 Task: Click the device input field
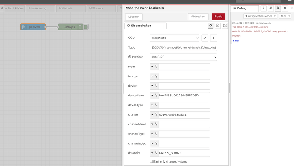(184, 86)
